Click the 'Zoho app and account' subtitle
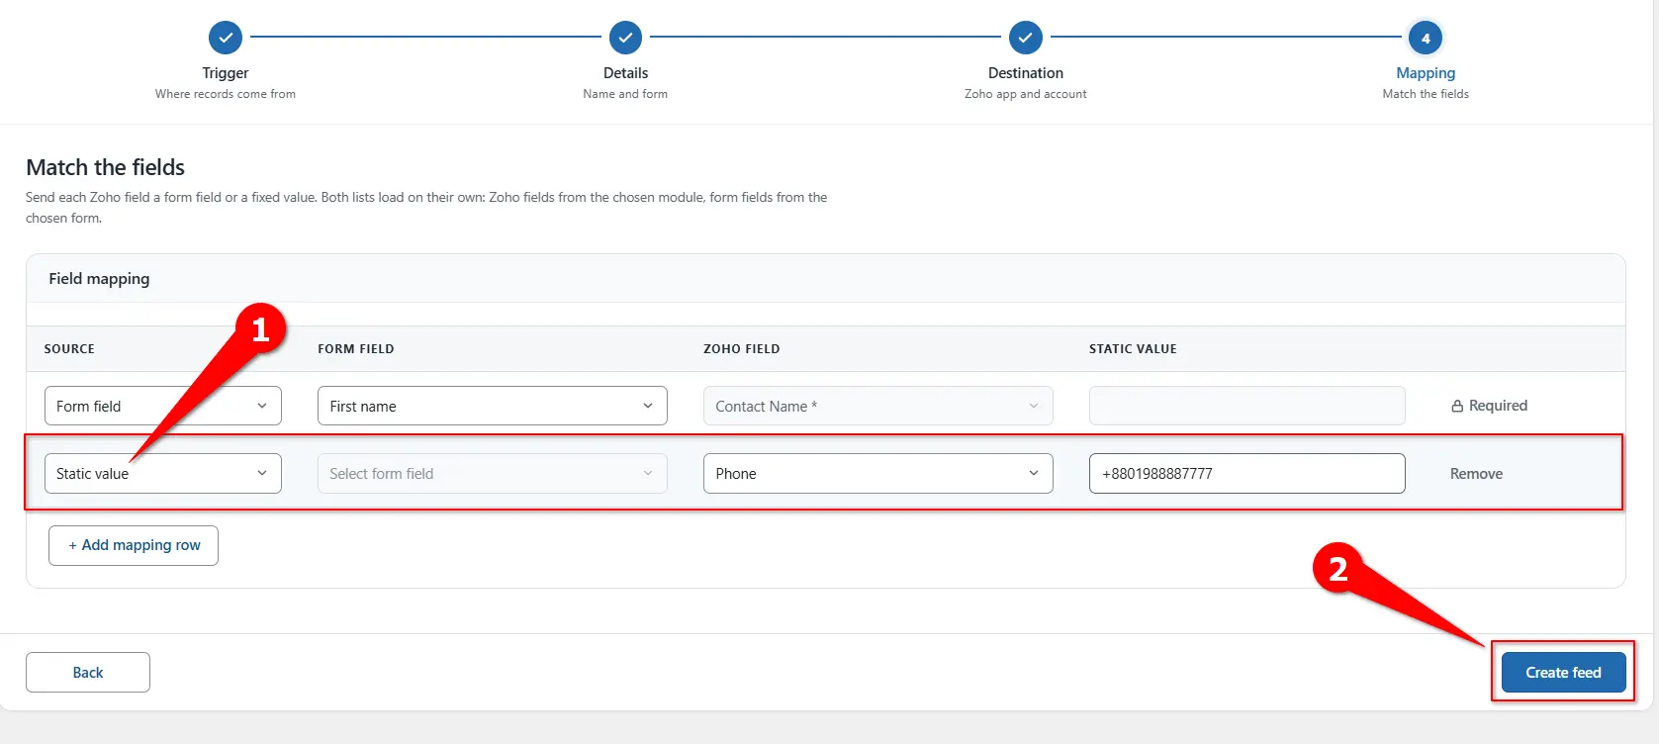This screenshot has height=744, width=1659. (1026, 94)
